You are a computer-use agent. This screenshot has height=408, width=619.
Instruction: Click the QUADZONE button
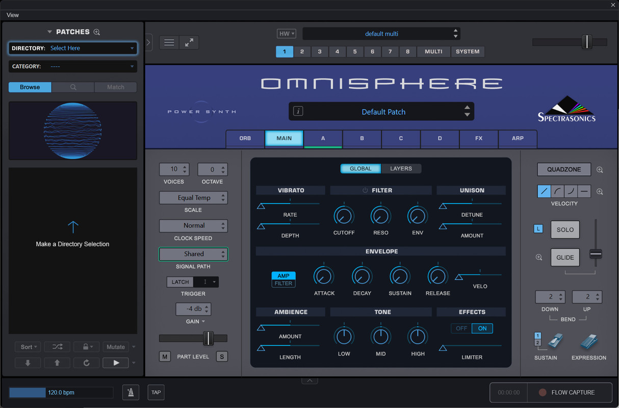564,170
